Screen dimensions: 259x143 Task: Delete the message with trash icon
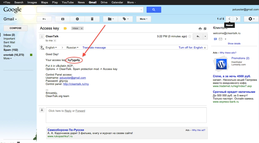(92, 19)
